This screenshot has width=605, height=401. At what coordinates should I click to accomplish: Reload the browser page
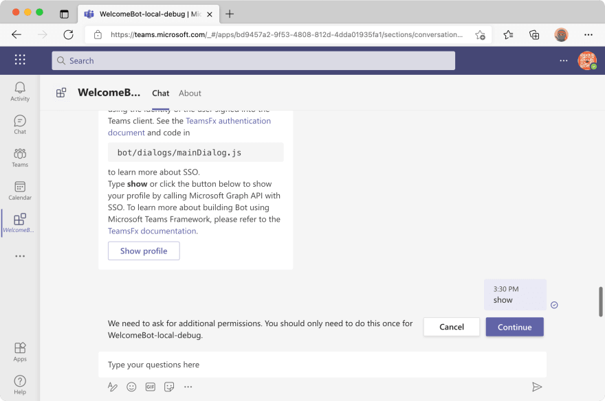tap(68, 34)
